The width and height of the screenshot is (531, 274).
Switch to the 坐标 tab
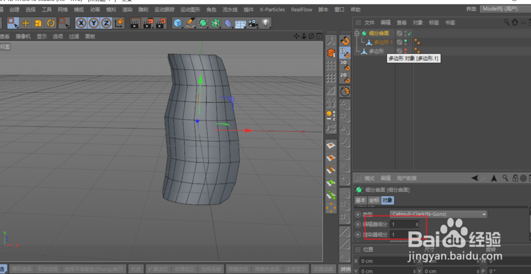click(374, 200)
